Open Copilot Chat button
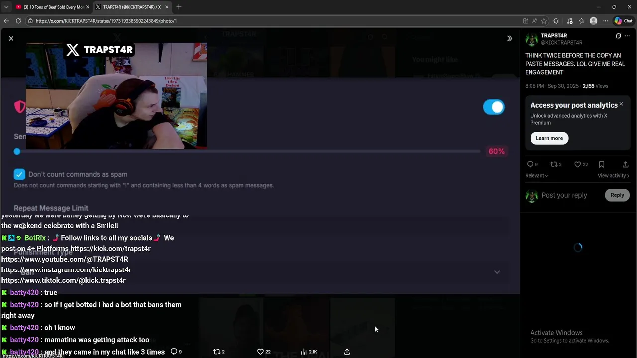Screen dimensions: 637x358 pyautogui.click(x=623, y=21)
